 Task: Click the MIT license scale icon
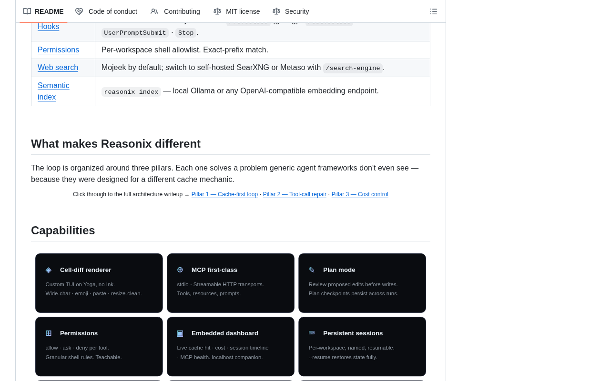[x=217, y=11]
